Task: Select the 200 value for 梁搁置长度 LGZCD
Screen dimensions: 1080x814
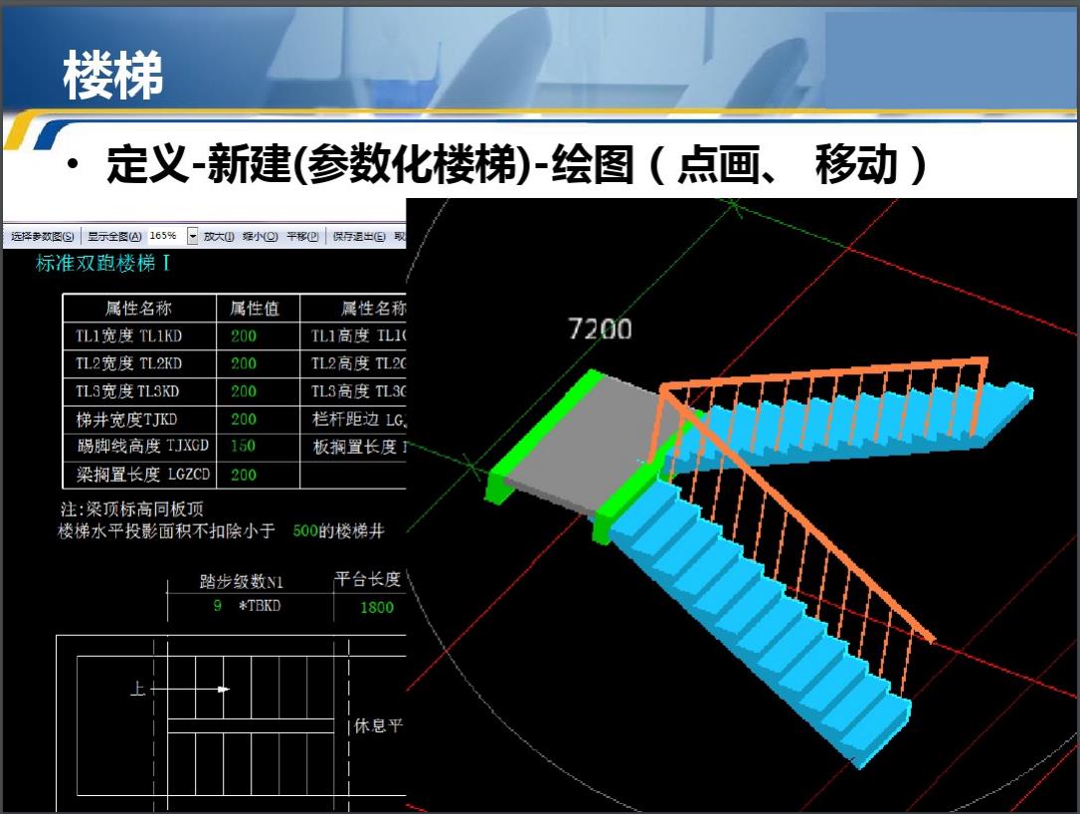Action: click(x=244, y=475)
